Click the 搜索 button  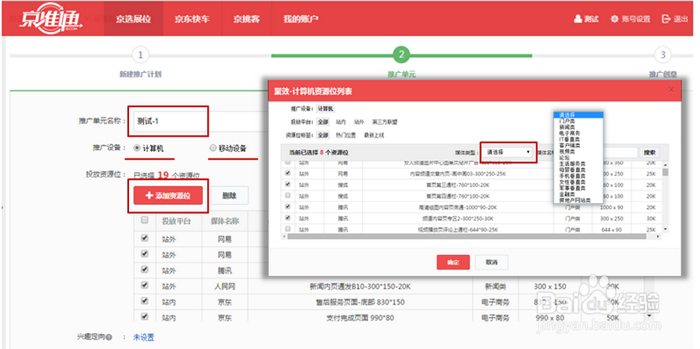[x=649, y=153]
